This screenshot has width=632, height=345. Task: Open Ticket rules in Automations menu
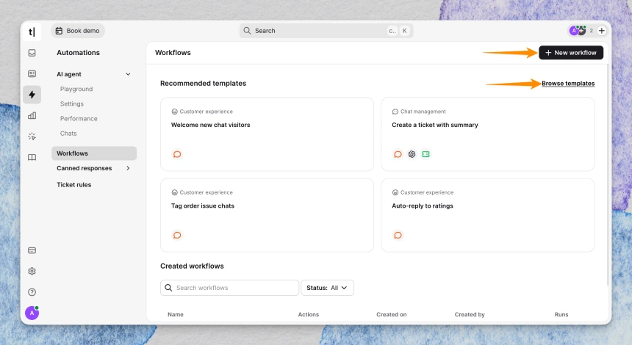73,185
